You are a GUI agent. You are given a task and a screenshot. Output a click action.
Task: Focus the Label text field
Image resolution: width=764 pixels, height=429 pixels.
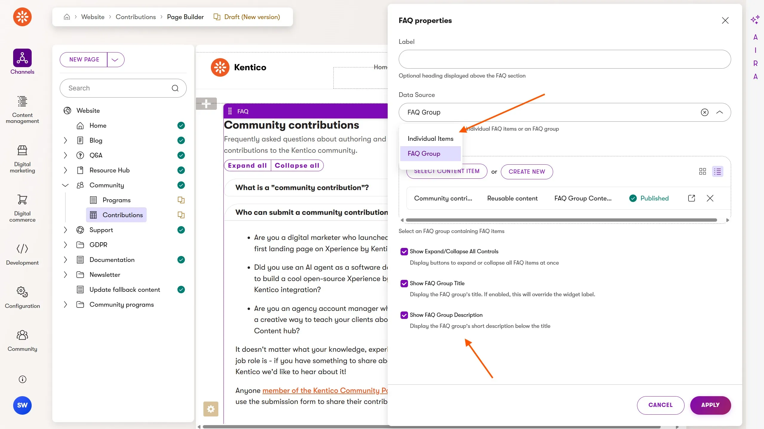click(564, 59)
